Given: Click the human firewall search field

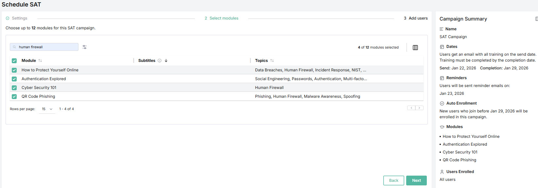Looking at the screenshot, I should coord(46,47).
